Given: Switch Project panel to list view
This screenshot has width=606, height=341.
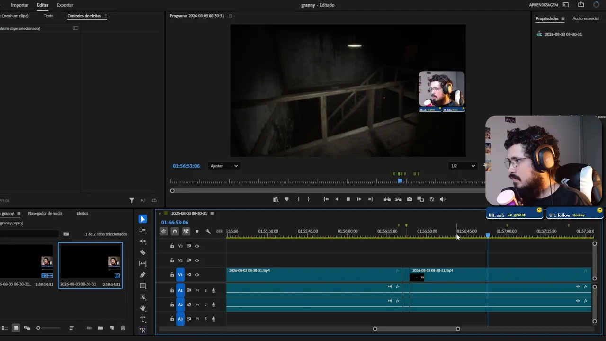Looking at the screenshot, I should 5,328.
